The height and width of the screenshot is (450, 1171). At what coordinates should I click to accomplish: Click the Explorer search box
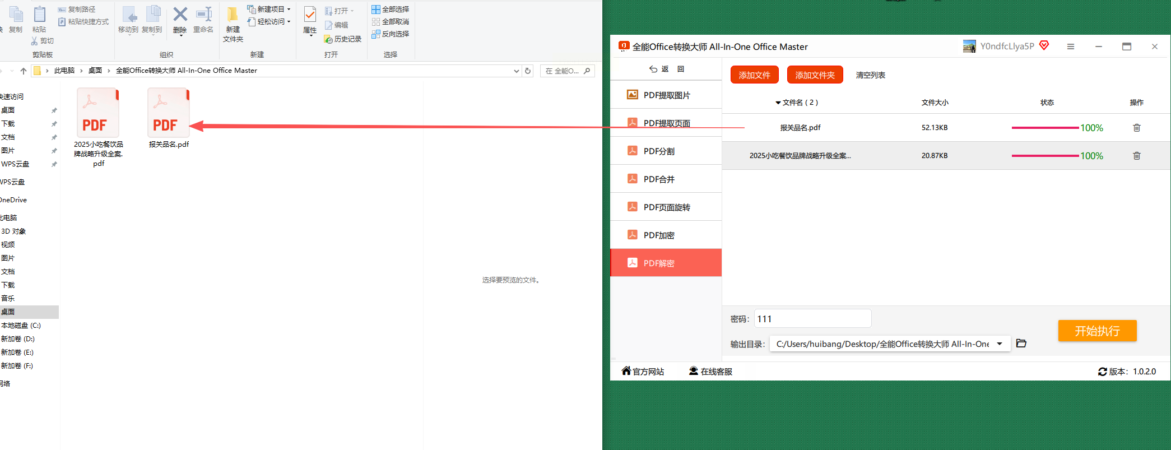tap(567, 71)
